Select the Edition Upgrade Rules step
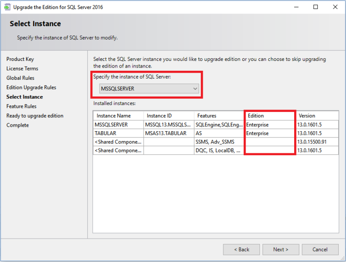The image size is (346, 262). 32,87
